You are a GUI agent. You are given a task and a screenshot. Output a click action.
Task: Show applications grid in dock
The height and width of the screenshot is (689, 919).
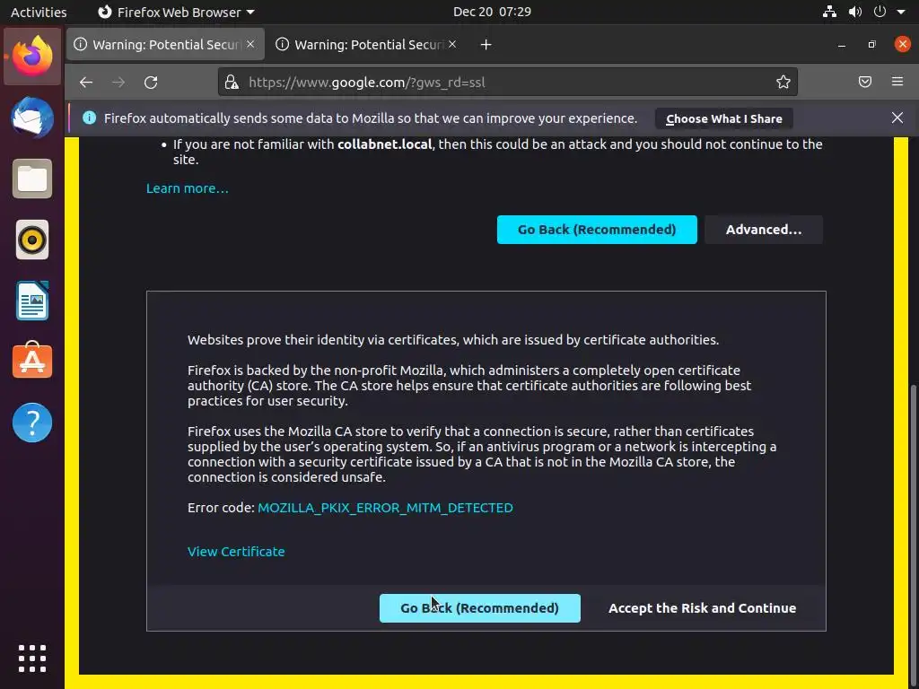(x=32, y=658)
